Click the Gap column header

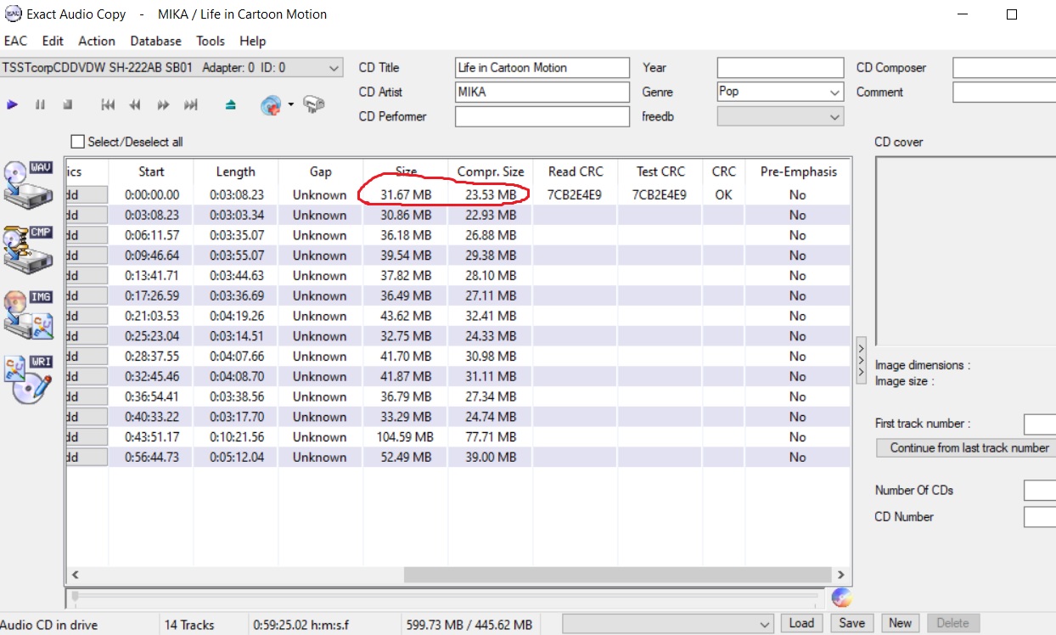click(x=320, y=171)
